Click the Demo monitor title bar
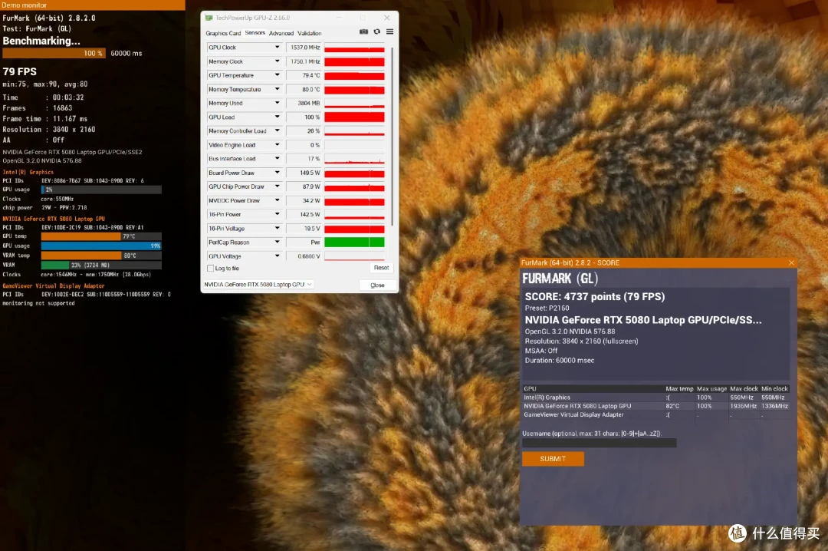Screen dimensions: 828x551 click(x=93, y=5)
